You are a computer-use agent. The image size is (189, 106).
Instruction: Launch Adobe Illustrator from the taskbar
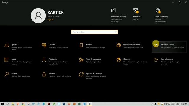pos(49,104)
